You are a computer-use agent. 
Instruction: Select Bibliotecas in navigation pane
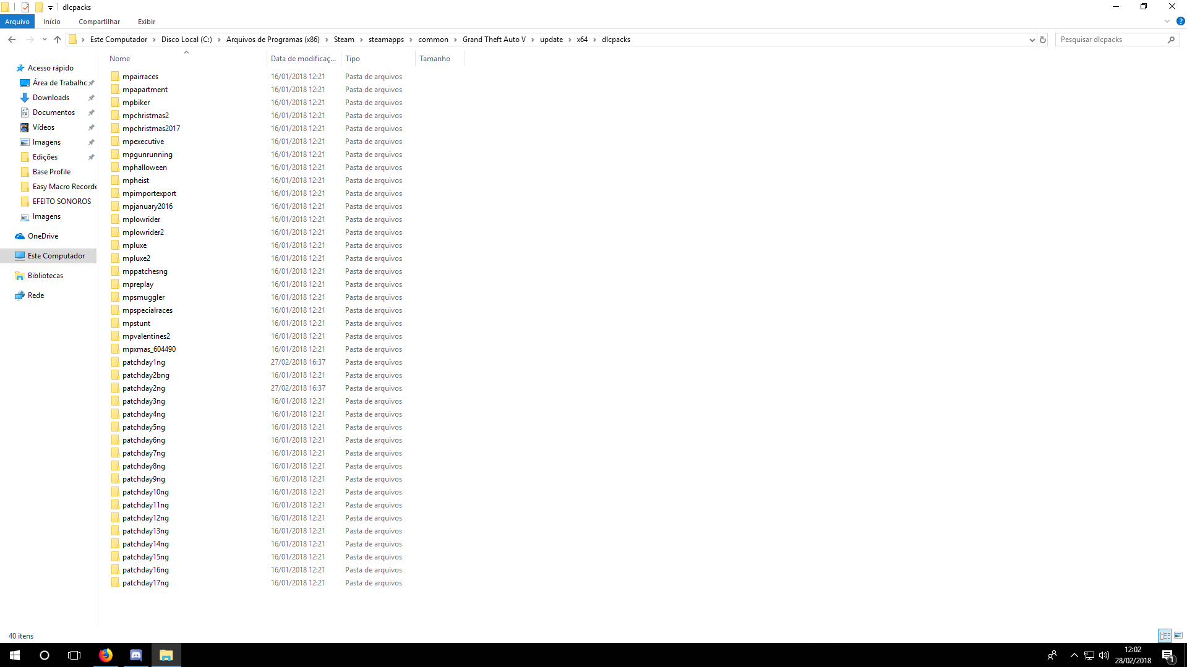pos(45,276)
